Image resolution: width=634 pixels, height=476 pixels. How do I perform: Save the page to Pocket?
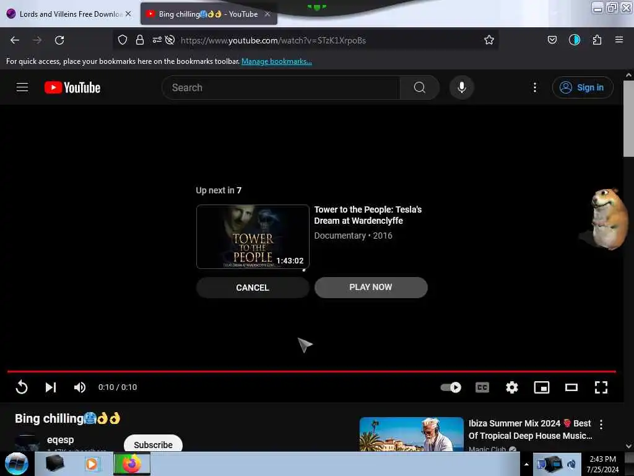click(552, 40)
